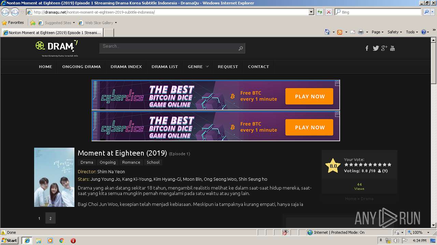Click the School genre tag
This screenshot has height=245, width=437.
(x=153, y=162)
